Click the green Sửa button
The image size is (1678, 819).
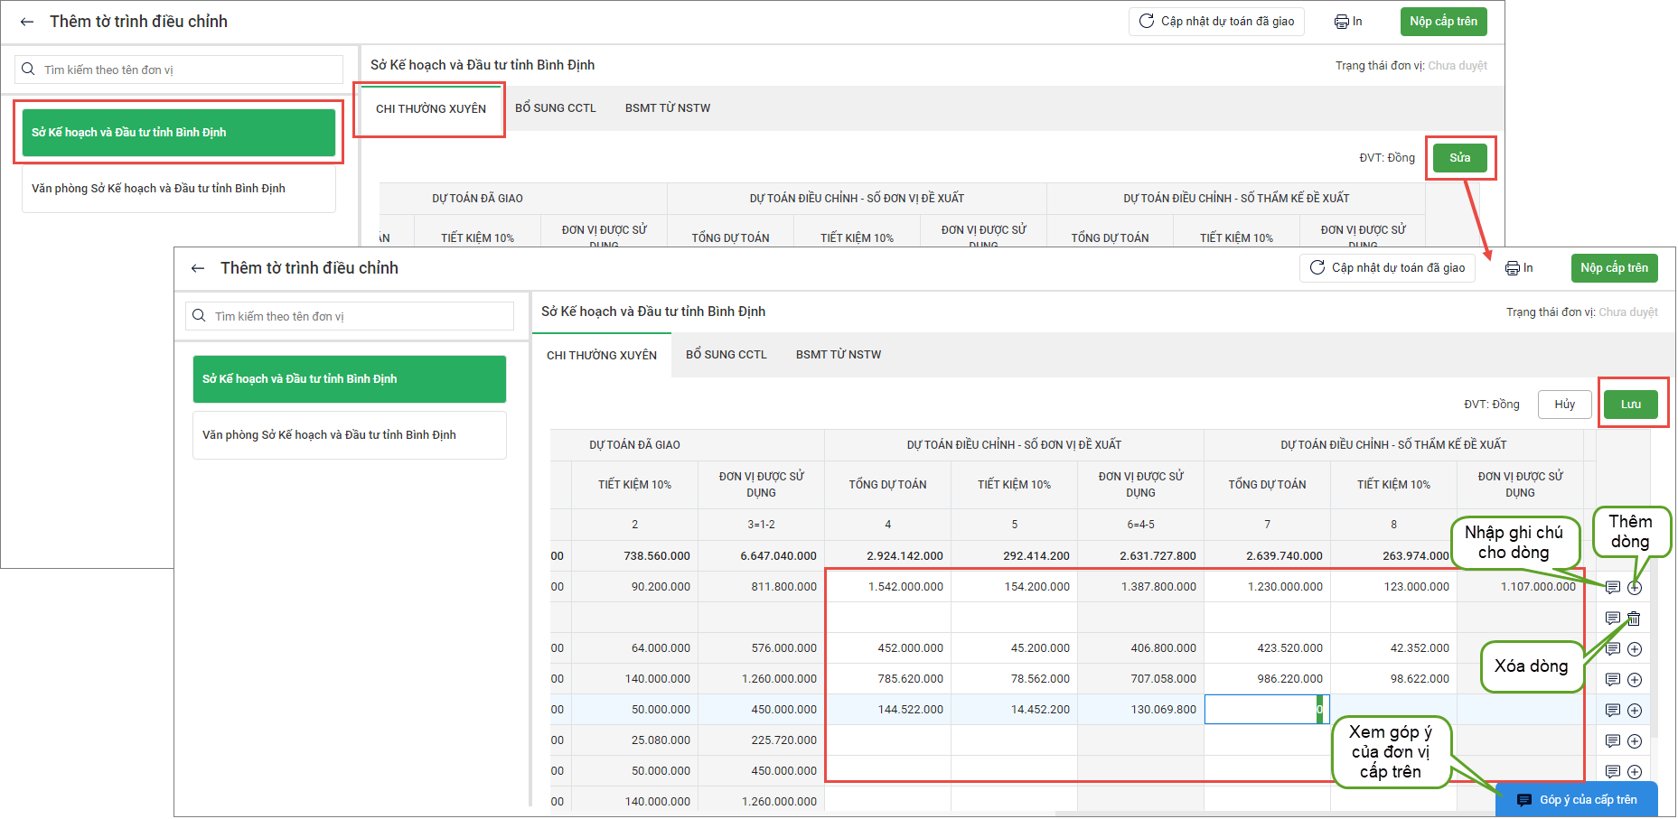(x=1459, y=158)
